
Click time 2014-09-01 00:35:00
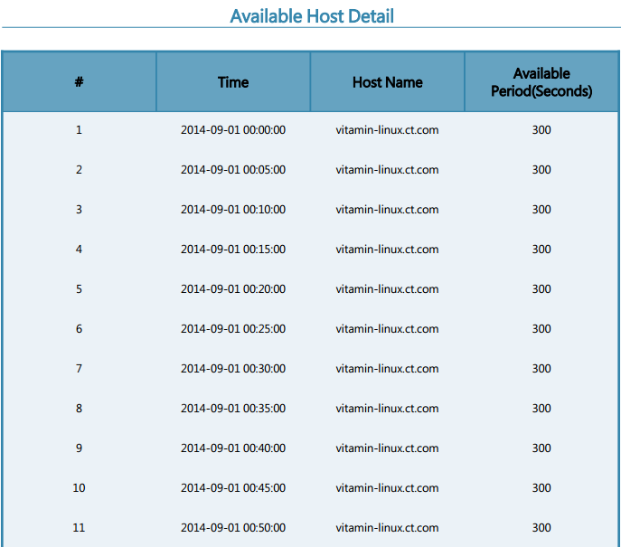coord(233,408)
